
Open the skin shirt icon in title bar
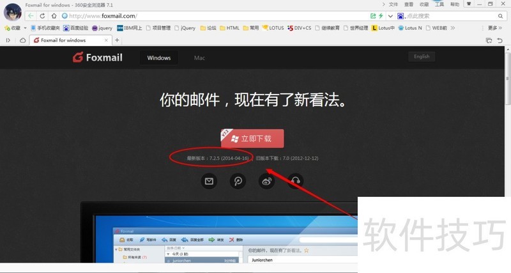469,4
